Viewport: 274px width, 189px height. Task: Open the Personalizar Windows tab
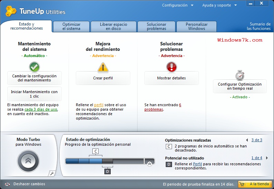[x=196, y=26]
